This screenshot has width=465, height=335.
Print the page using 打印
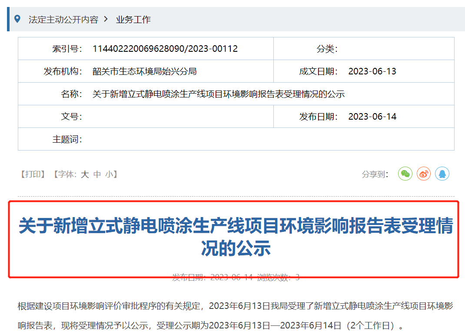(x=33, y=174)
